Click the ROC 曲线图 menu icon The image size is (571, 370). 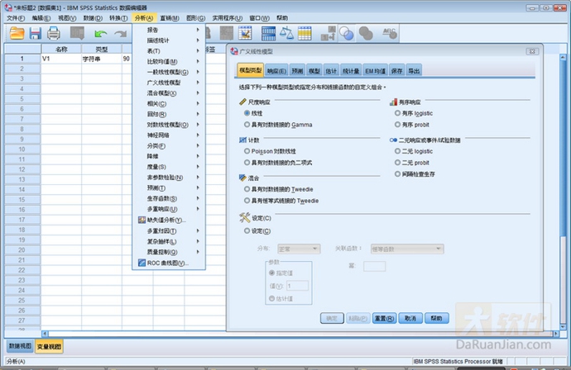(142, 263)
